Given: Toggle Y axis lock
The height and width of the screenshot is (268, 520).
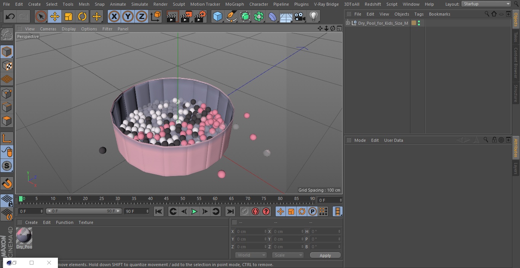Looking at the screenshot, I should click(x=128, y=16).
